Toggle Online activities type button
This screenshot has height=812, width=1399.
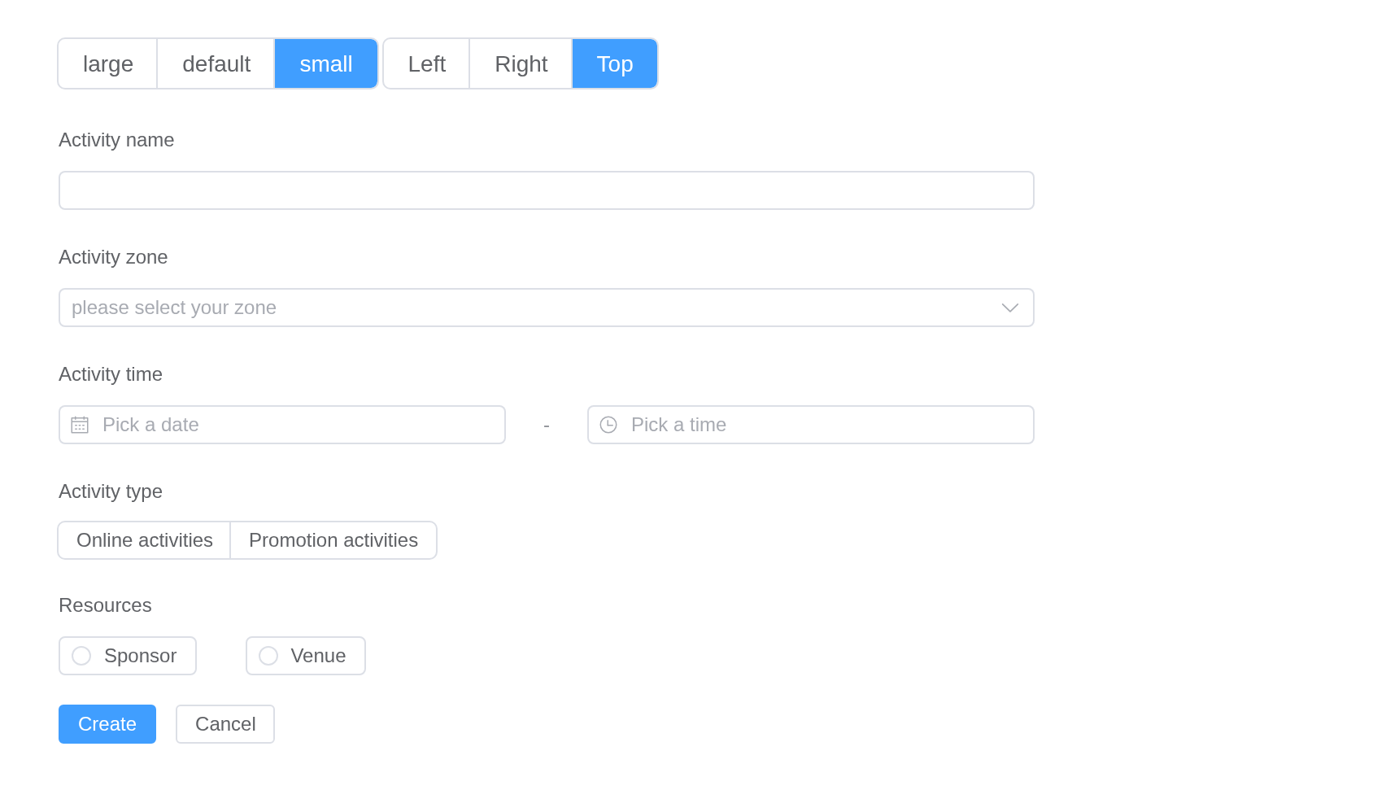click(145, 540)
